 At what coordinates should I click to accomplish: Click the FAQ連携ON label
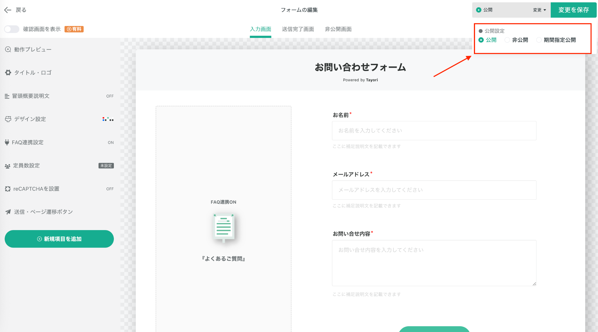pos(223,202)
